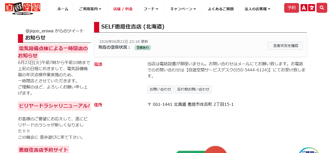Click the お知らせ sidebar heading

click(x=35, y=38)
